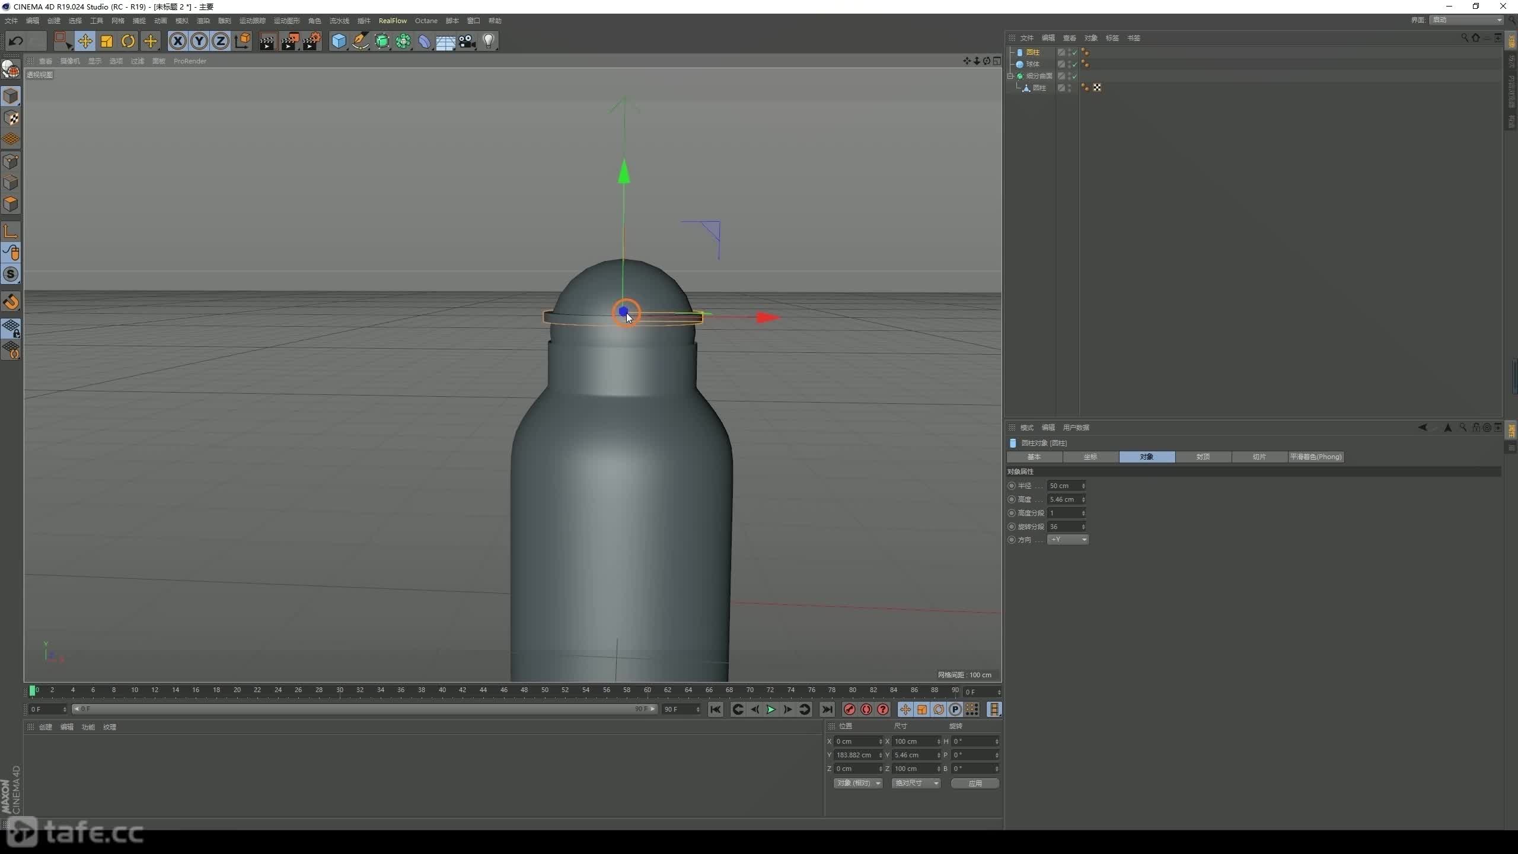Go to start of animation
The height and width of the screenshot is (854, 1518).
(x=716, y=709)
